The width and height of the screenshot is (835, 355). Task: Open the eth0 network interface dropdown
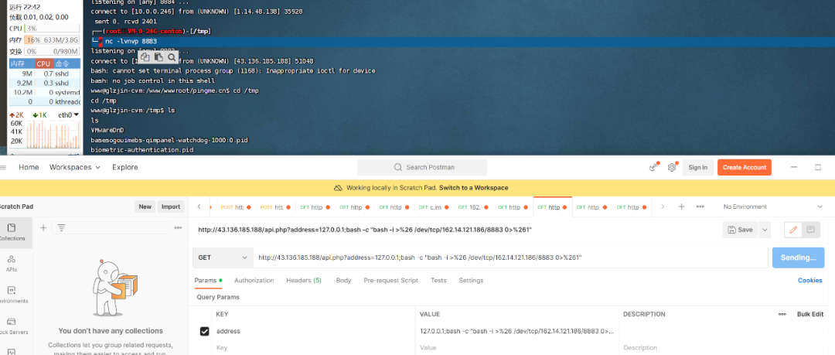pyautogui.click(x=69, y=114)
